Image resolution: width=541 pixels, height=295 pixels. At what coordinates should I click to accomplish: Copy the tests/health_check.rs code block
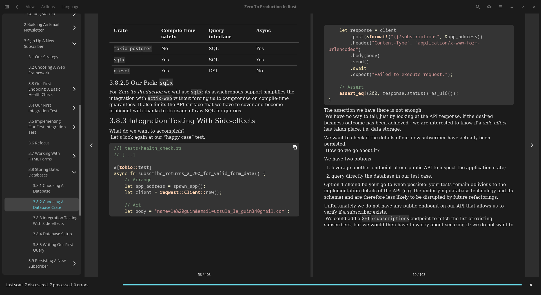coord(295,147)
